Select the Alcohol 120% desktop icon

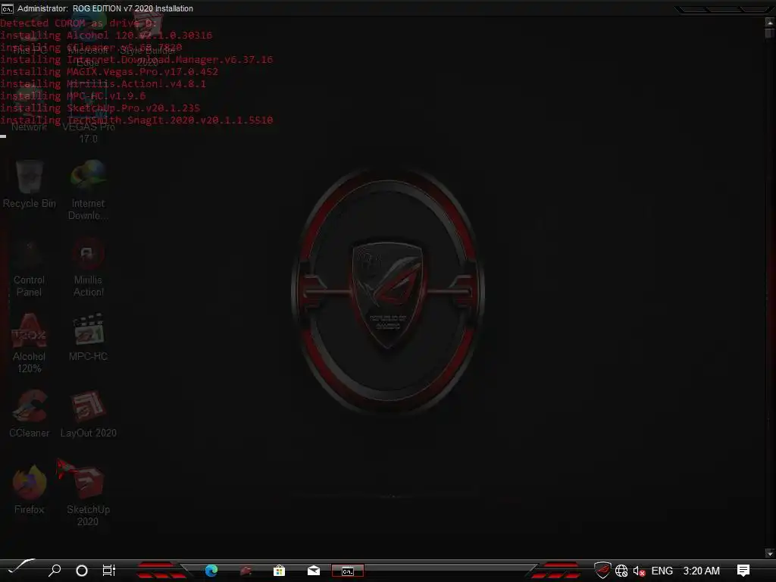pyautogui.click(x=30, y=343)
